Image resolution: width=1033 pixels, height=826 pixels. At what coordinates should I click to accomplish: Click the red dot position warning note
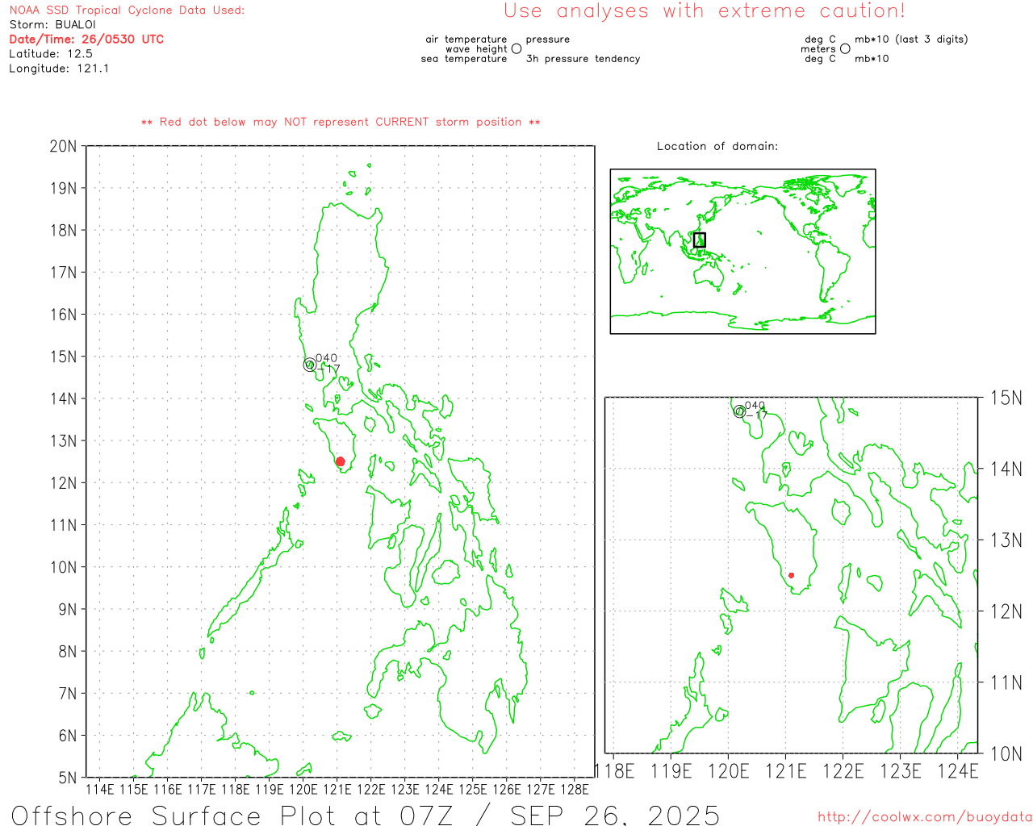[x=341, y=123]
